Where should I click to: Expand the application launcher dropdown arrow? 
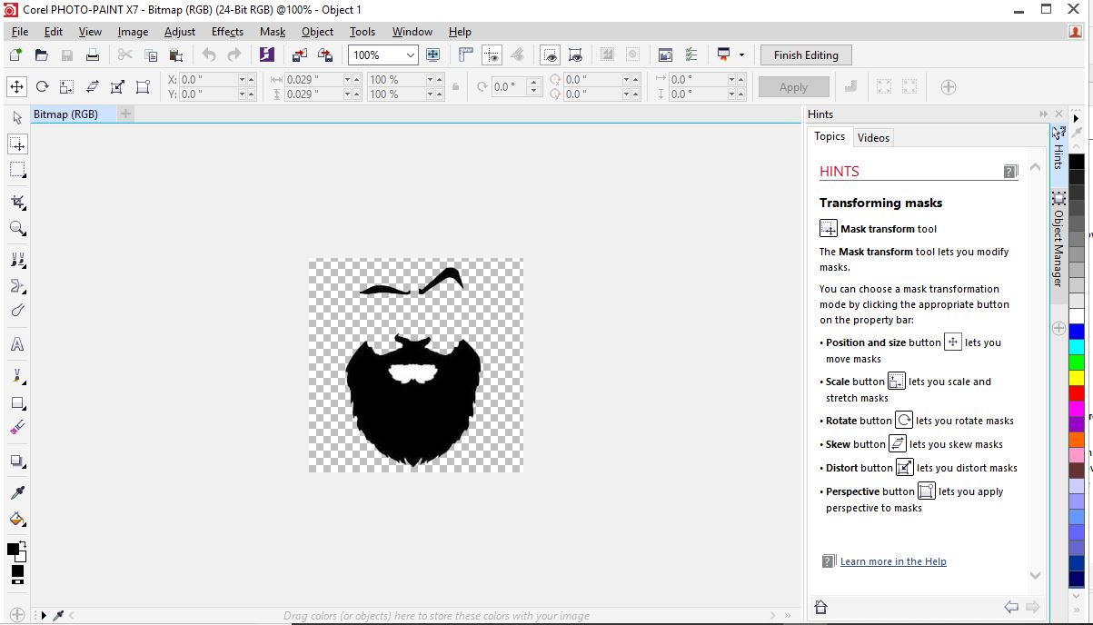741,55
